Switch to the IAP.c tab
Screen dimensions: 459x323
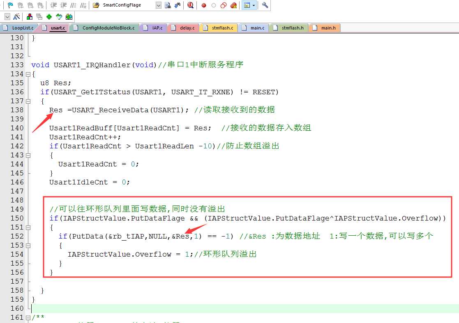click(154, 28)
